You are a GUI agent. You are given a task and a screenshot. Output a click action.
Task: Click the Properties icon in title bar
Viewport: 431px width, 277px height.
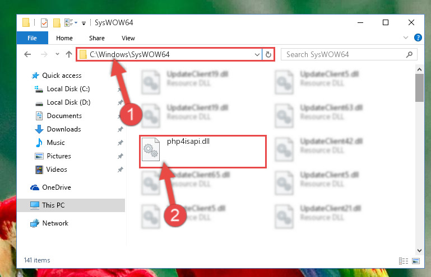pyautogui.click(x=44, y=23)
